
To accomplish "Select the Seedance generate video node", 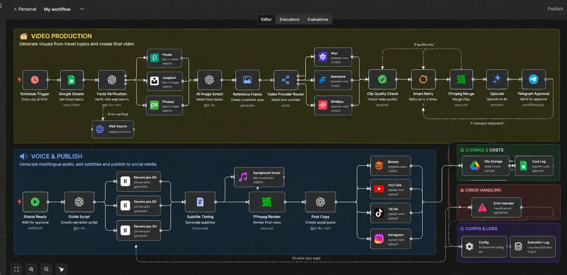I will pos(333,80).
